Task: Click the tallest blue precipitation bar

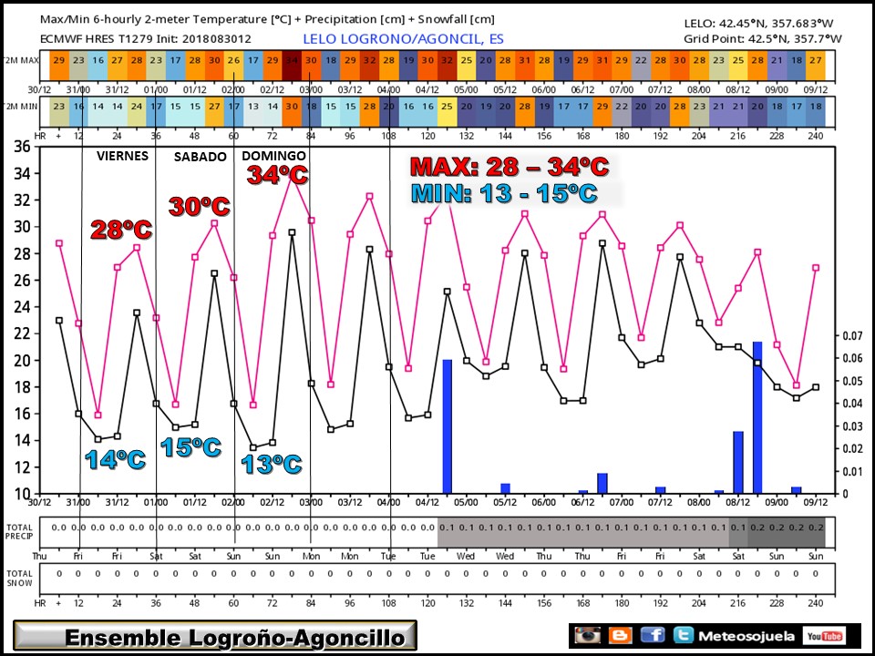Action: 757,418
